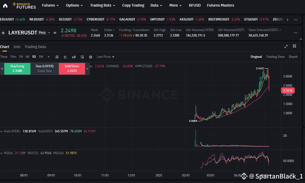Favorite LAYERUSDT with the star icon
Image resolution: width=305 pixels, height=183 pixels.
coord(3,33)
